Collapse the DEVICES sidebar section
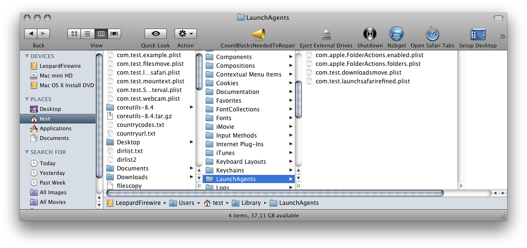Screen dimensions: 527x248 tap(27, 56)
